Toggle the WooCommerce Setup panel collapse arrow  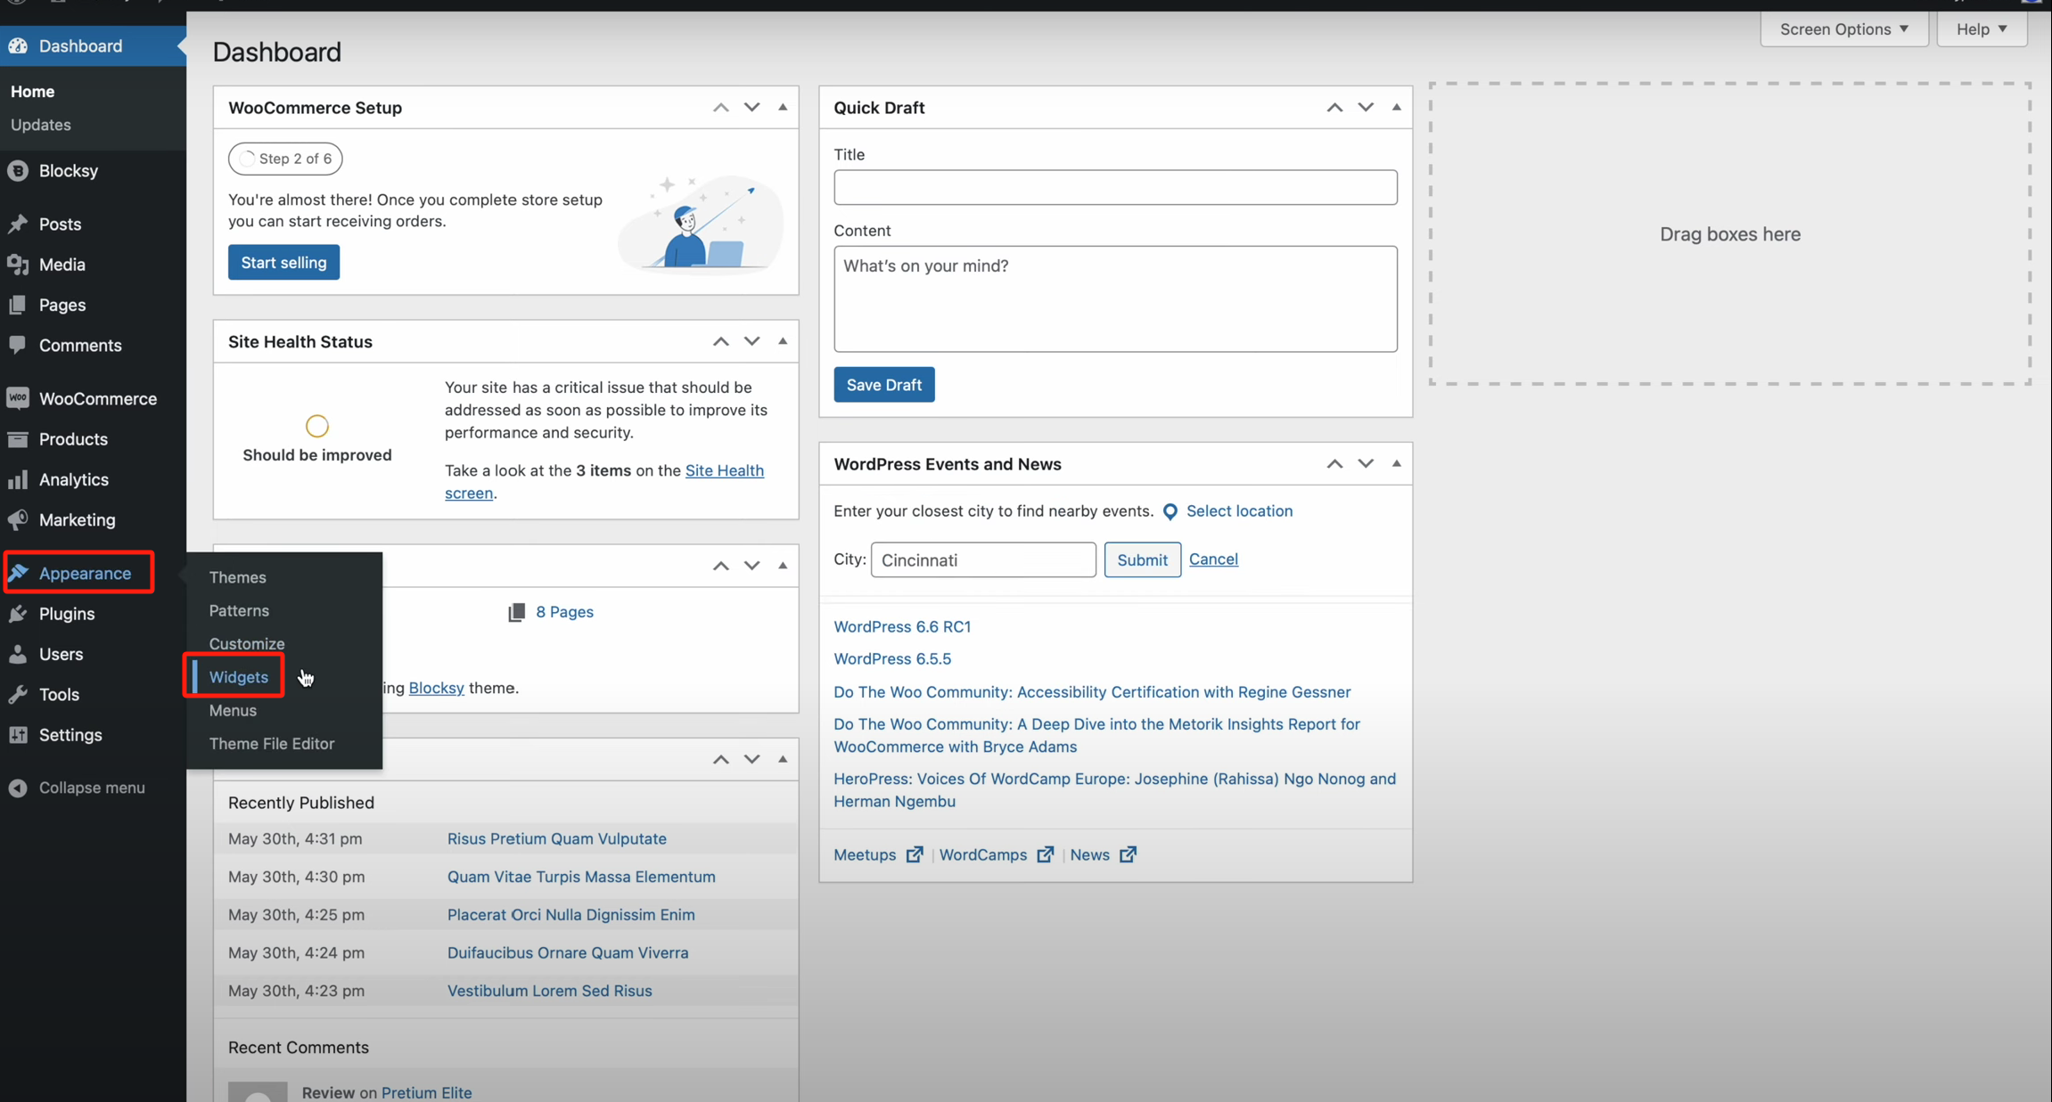tap(783, 108)
